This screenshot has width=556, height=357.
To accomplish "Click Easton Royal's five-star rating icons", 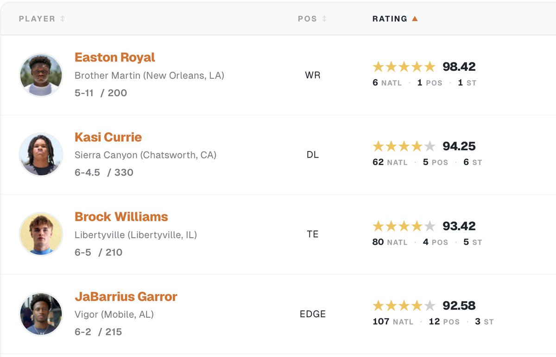I will coord(404,67).
